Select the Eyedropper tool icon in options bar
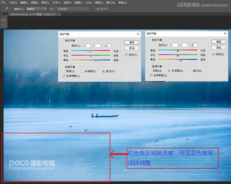This screenshot has width=231, height=184. [6, 9]
